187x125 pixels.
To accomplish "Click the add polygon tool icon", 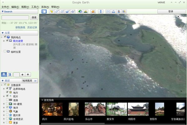I will (57, 12).
